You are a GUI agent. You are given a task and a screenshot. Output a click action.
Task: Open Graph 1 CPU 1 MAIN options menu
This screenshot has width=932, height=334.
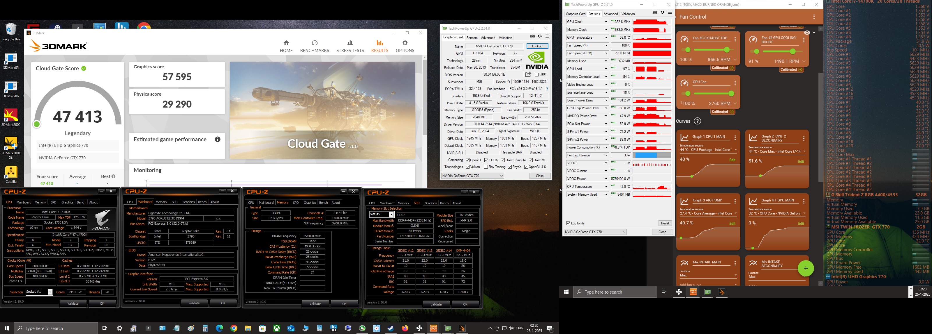tap(735, 137)
